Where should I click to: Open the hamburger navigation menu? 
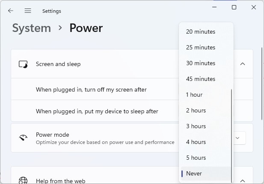28,11
